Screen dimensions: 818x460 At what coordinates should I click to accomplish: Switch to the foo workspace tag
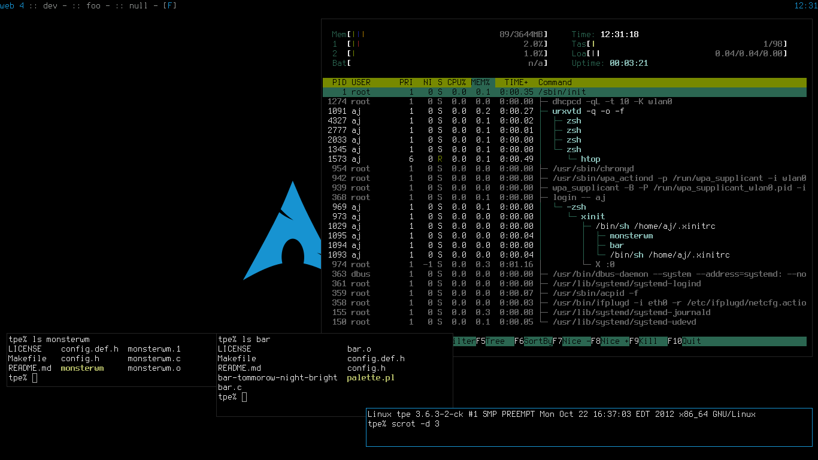point(93,5)
